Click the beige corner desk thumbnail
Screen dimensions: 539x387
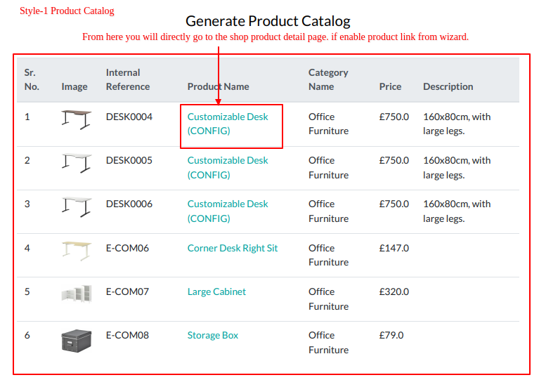tap(77, 251)
